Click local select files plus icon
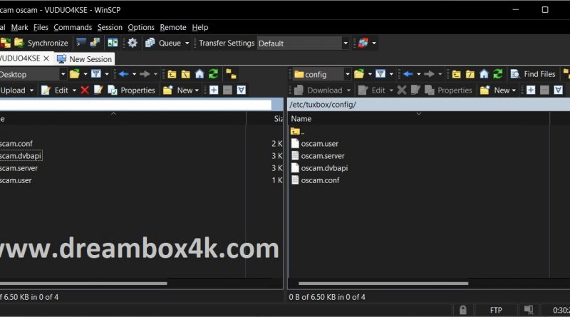Image resolution: width=570 pixels, height=317 pixels. click(x=214, y=90)
